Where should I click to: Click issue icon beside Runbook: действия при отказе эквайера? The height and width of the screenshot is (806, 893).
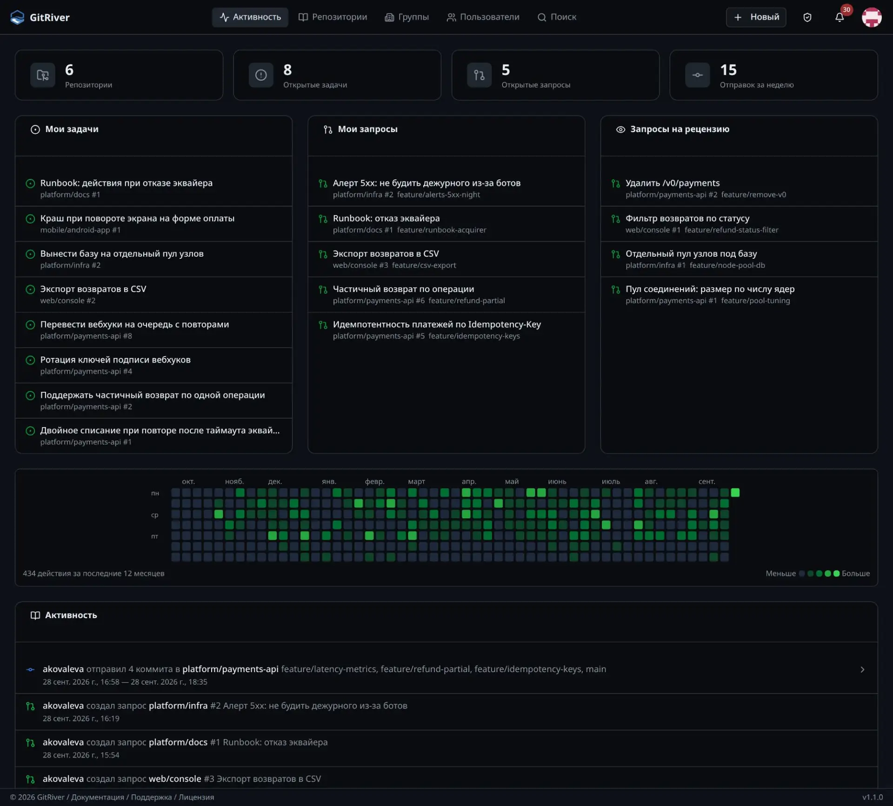(x=30, y=183)
